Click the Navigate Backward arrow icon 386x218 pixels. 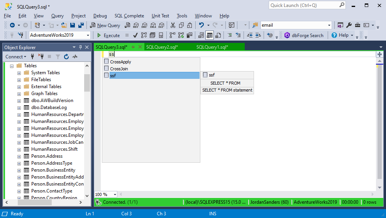(x=12, y=25)
